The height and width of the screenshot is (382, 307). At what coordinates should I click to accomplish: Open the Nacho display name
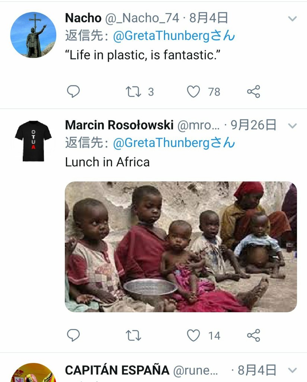coord(83,18)
